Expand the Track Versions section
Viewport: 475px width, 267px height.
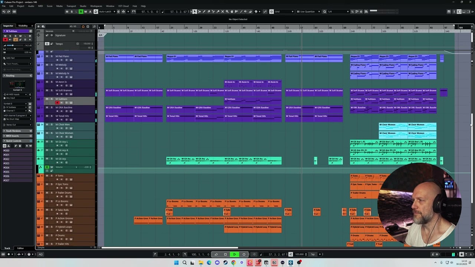point(18,131)
